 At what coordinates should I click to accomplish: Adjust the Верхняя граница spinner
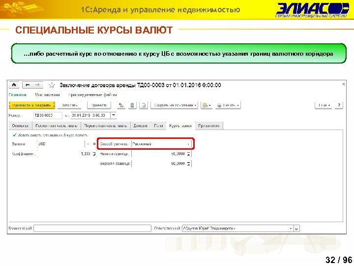pyautogui.click(x=189, y=164)
